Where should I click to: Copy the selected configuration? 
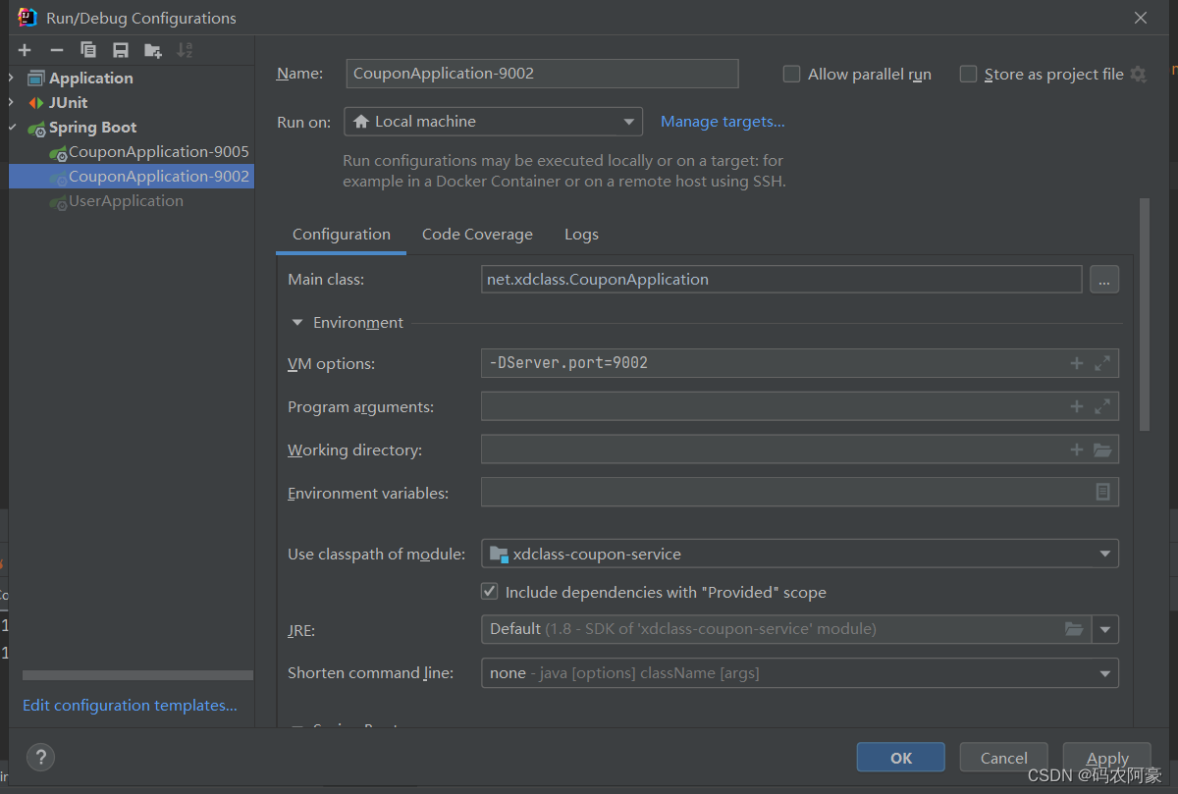pyautogui.click(x=88, y=50)
